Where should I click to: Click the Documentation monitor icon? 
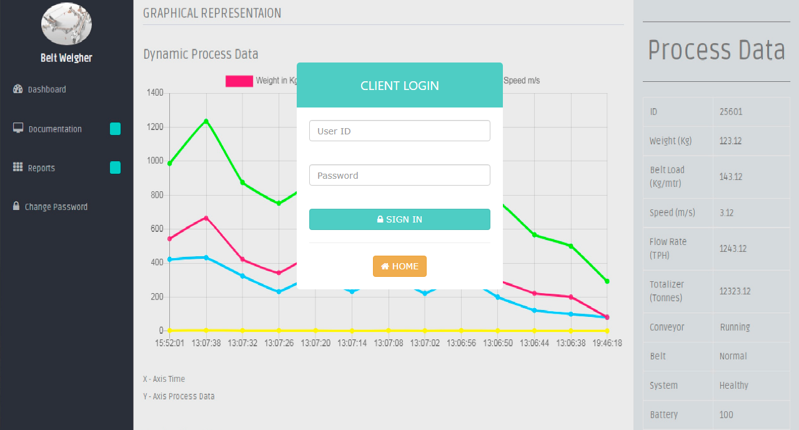tap(18, 128)
